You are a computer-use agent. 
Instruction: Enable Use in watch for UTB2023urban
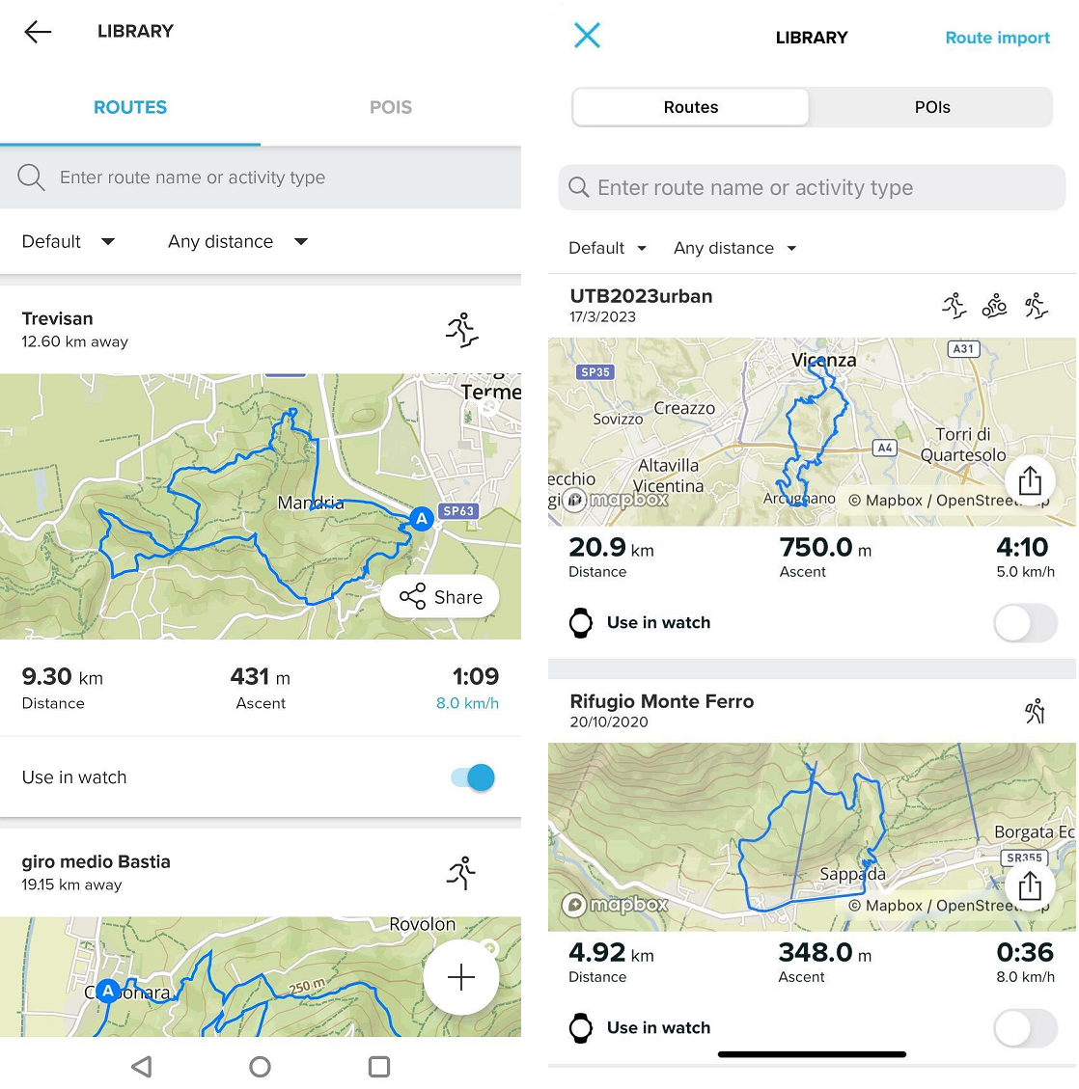pos(1025,623)
